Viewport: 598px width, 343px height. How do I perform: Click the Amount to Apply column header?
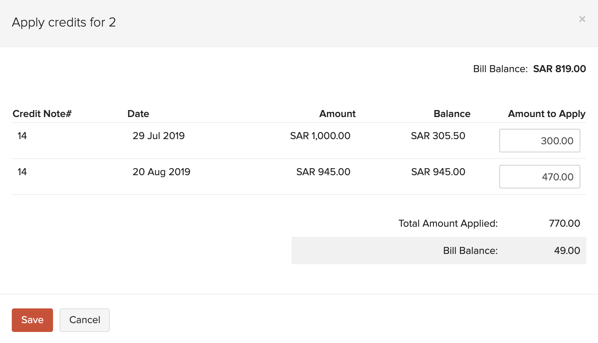coord(546,114)
